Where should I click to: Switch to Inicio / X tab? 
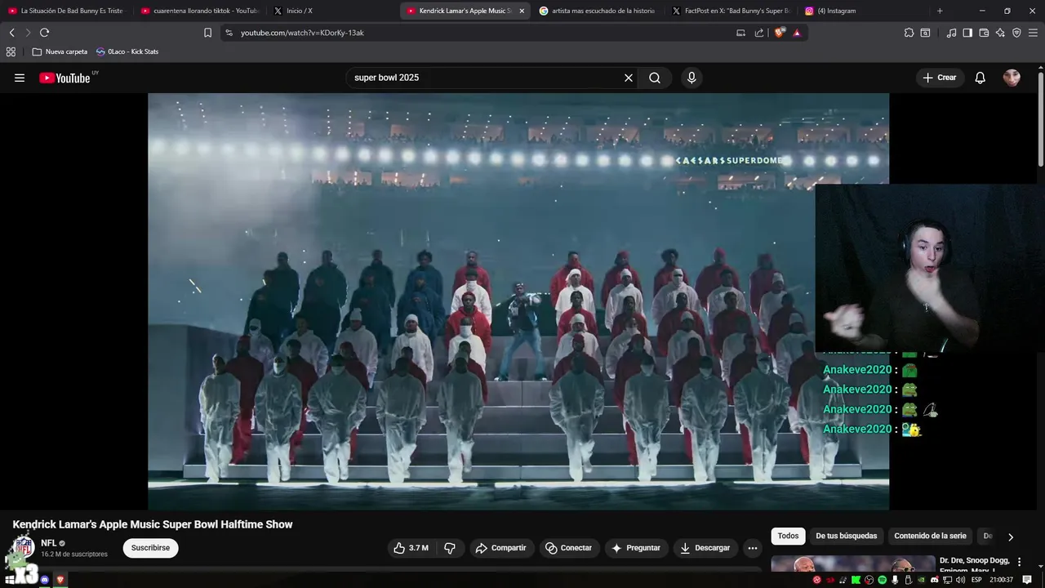coord(331,11)
